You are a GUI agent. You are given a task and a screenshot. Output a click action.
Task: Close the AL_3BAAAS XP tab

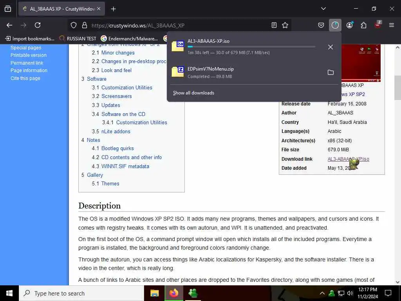(x=99, y=9)
